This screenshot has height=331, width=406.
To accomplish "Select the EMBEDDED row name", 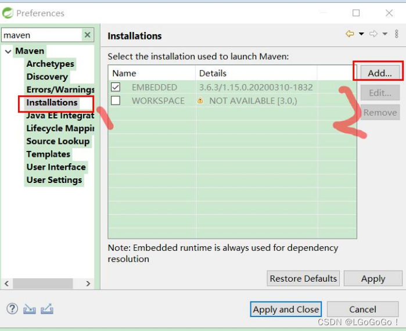I will point(155,88).
